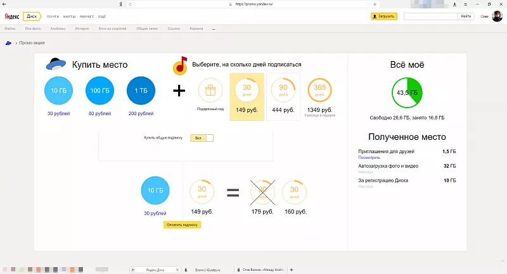Image resolution: width=507 pixels, height=274 pixels.
Task: Click the flying saucer breadcrumb icon
Action: [8, 43]
